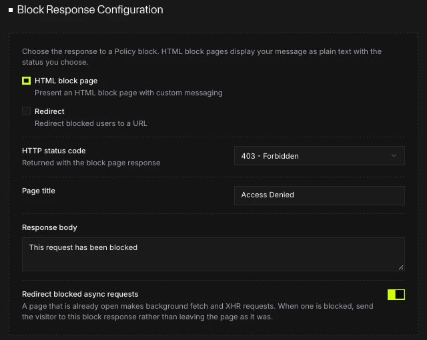Image resolution: width=427 pixels, height=340 pixels.
Task: Click the Block Response Configuration heading
Action: point(90,10)
